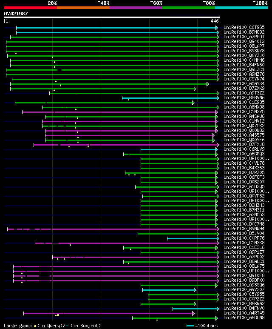Open the UniRef100_A6GUN8 label
This screenshot has height=329, width=272.
tap(244, 318)
